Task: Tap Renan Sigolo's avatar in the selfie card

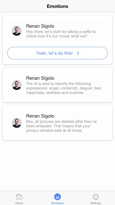Action: click(x=17, y=31)
